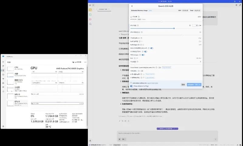243x146 pixels.
Task: Click the context length slider handle
Action: coord(161,22)
